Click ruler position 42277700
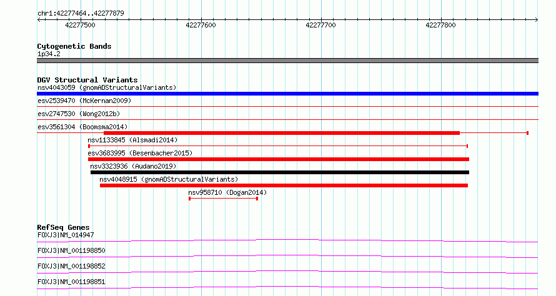Viewport: 556px width, 296px height. tap(320, 25)
